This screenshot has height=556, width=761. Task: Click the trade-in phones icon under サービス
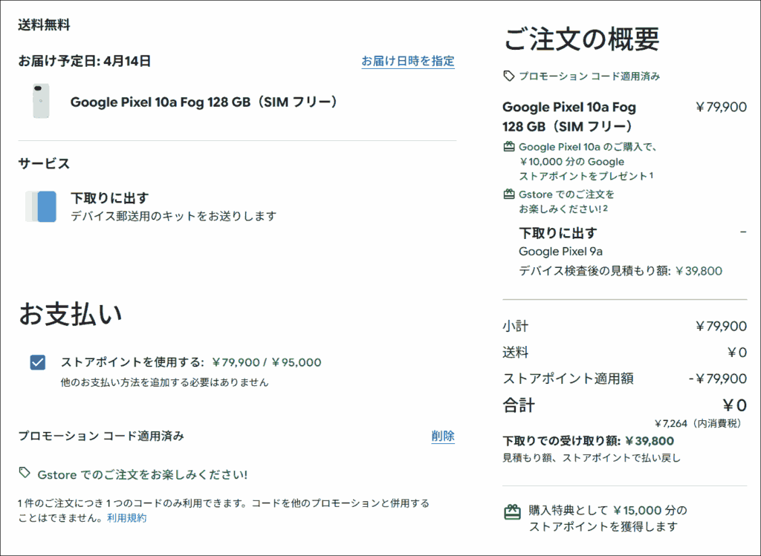[40, 206]
